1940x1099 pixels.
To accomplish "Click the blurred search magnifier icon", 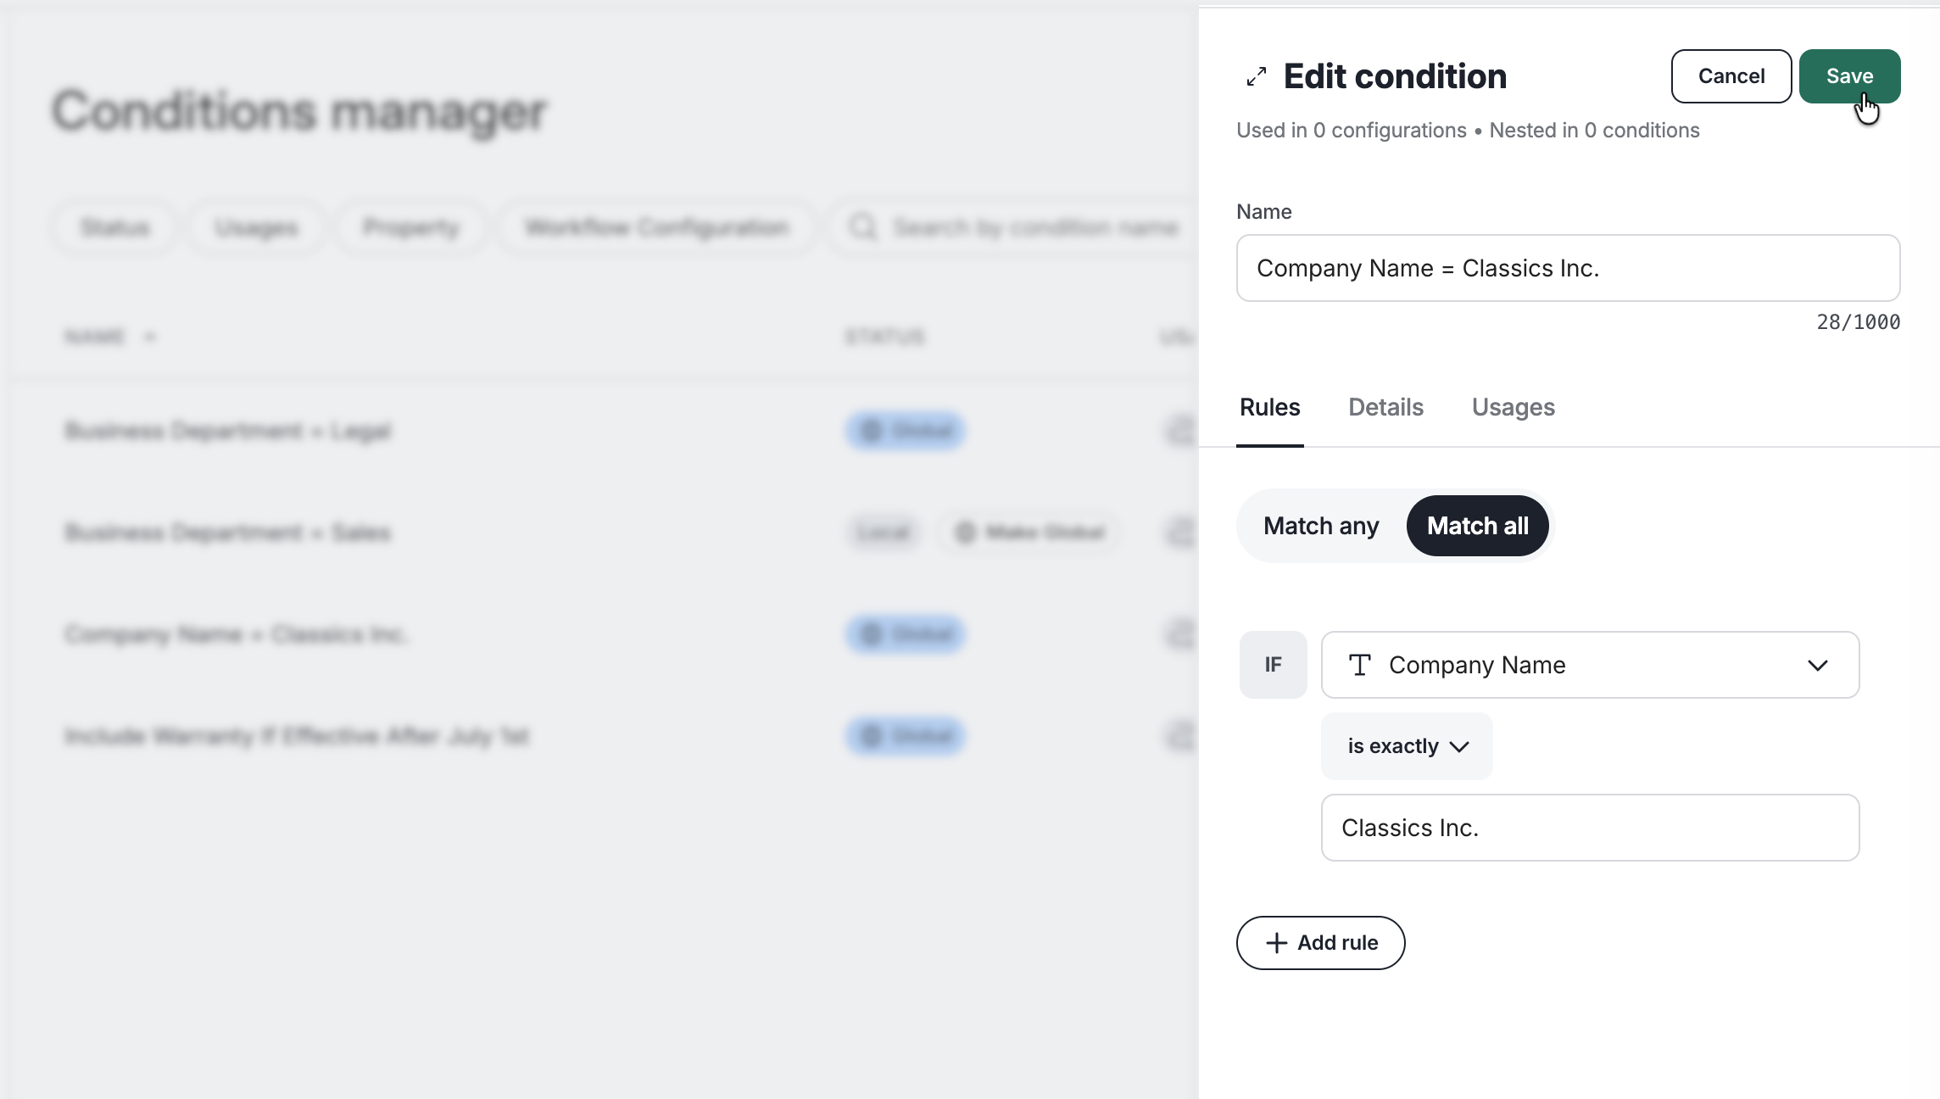I will tap(863, 227).
